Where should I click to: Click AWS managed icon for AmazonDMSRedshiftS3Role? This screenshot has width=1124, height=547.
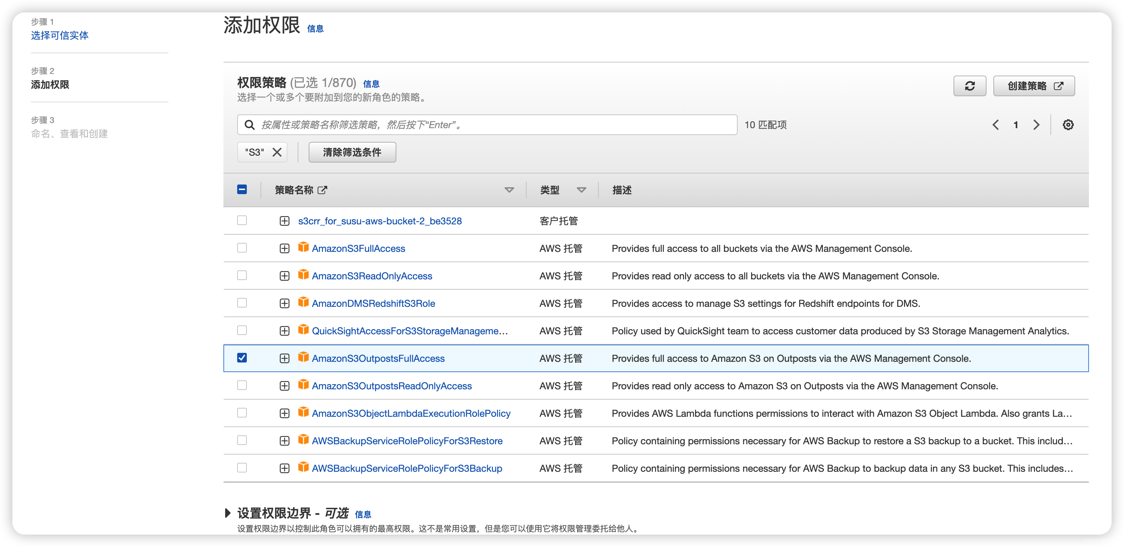pos(303,302)
